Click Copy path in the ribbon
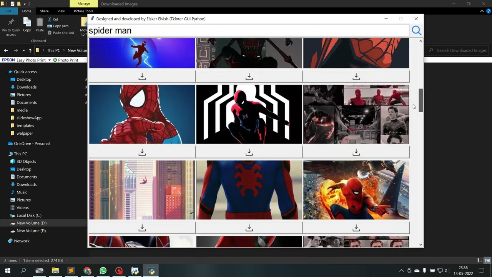 58,26
